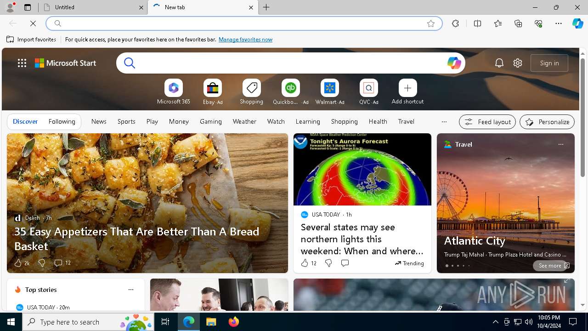Open Top stories card options menu
588x331 pixels.
point(131,290)
